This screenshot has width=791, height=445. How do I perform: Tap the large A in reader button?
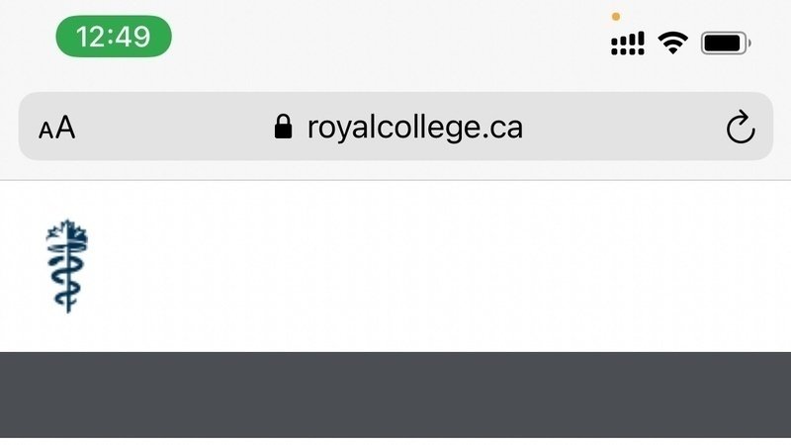click(x=65, y=127)
